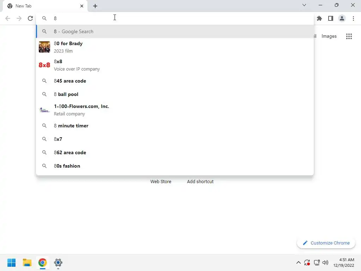Click in the address bar containing 8
This screenshot has width=361, height=271.
point(175,18)
